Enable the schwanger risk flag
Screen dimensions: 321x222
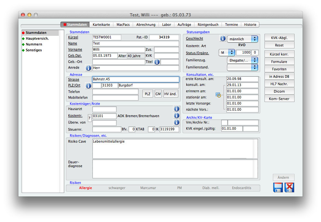tap(117, 188)
